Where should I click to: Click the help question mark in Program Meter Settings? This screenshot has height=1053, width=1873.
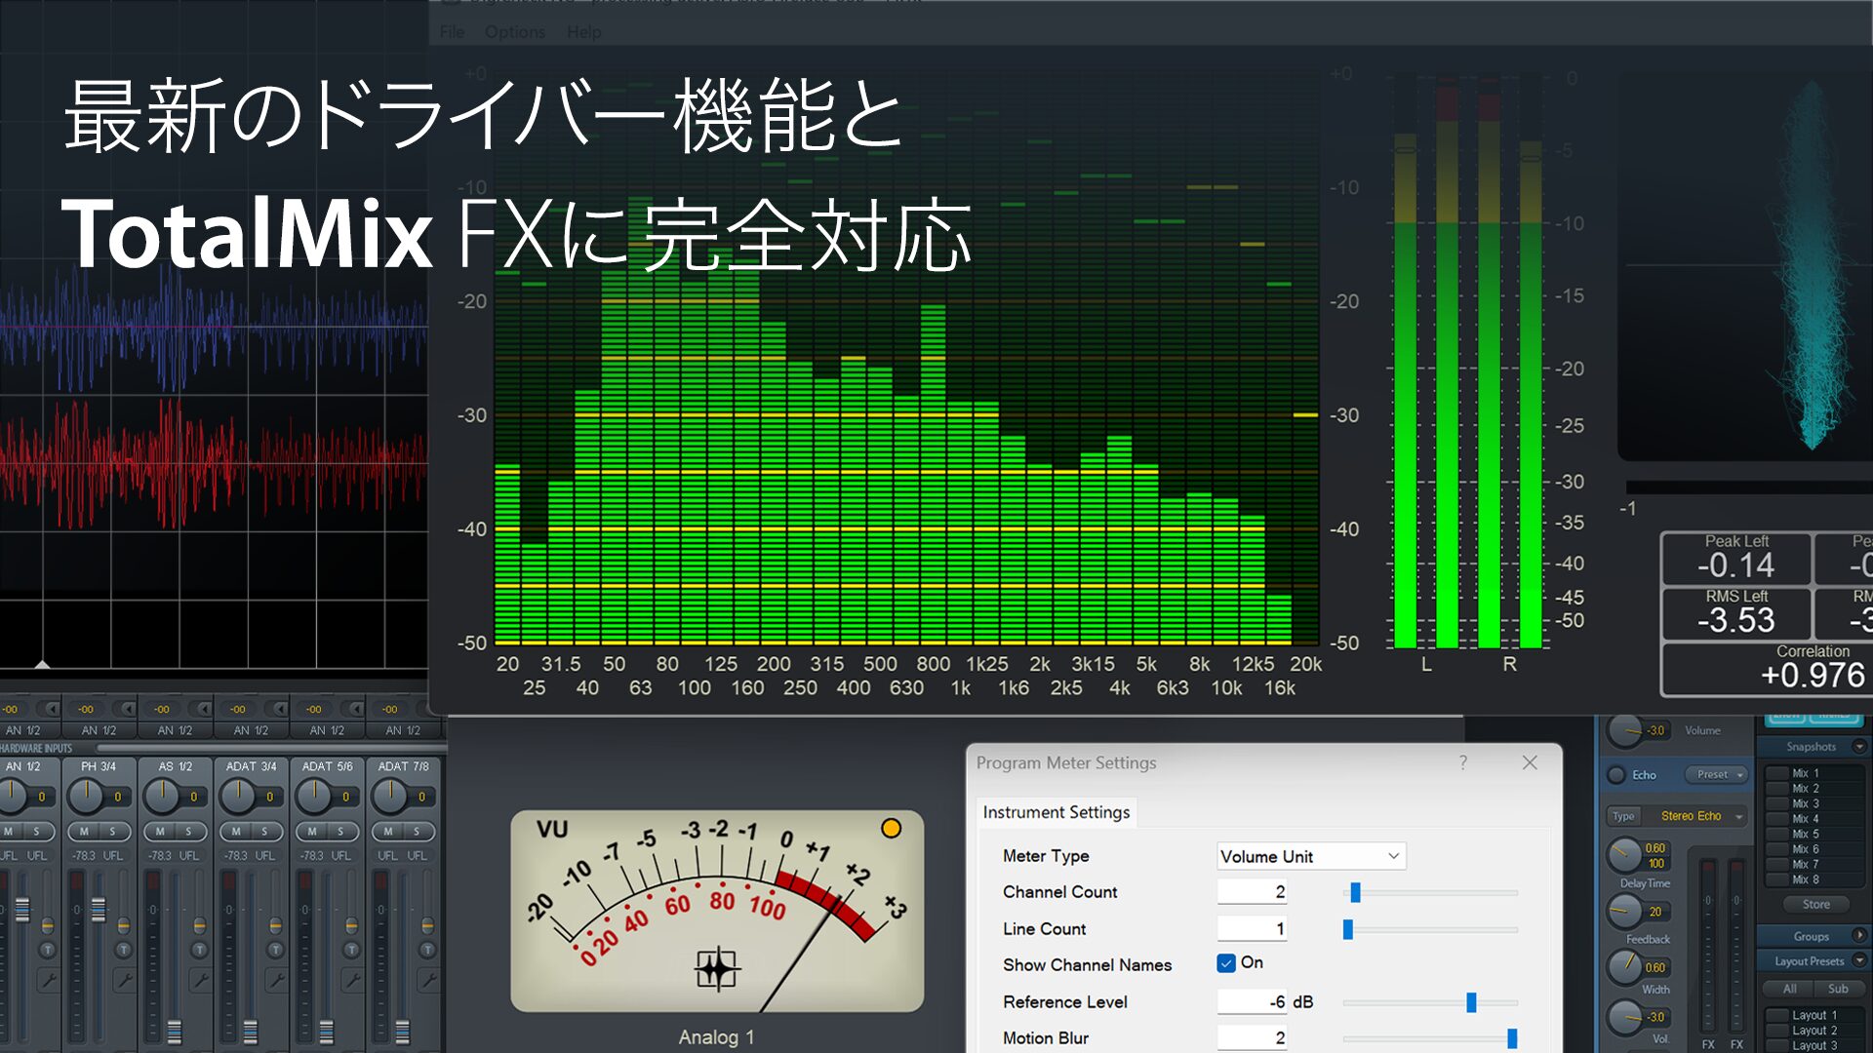1462,762
